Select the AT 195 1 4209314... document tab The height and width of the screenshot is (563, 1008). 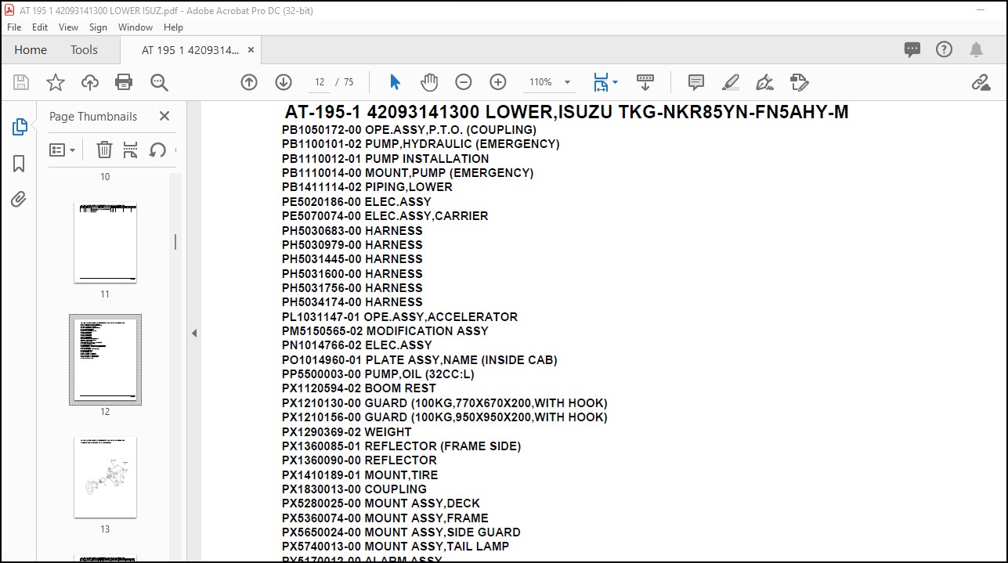[x=190, y=49]
